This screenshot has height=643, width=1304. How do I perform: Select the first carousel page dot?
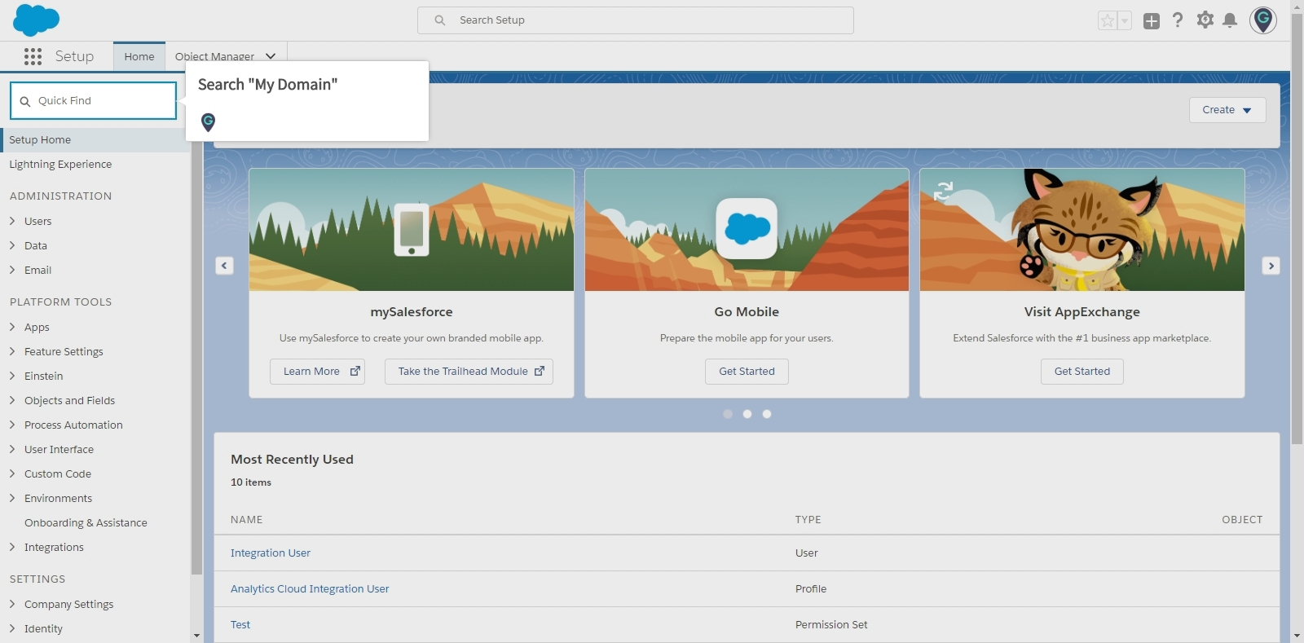[x=728, y=414]
